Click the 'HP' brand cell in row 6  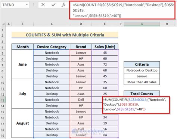tap(81, 59)
